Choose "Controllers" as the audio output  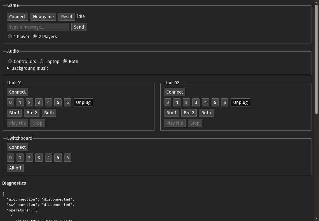(10, 61)
